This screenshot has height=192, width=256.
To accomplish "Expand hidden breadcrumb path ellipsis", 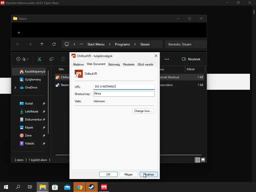I will [x=81, y=44].
